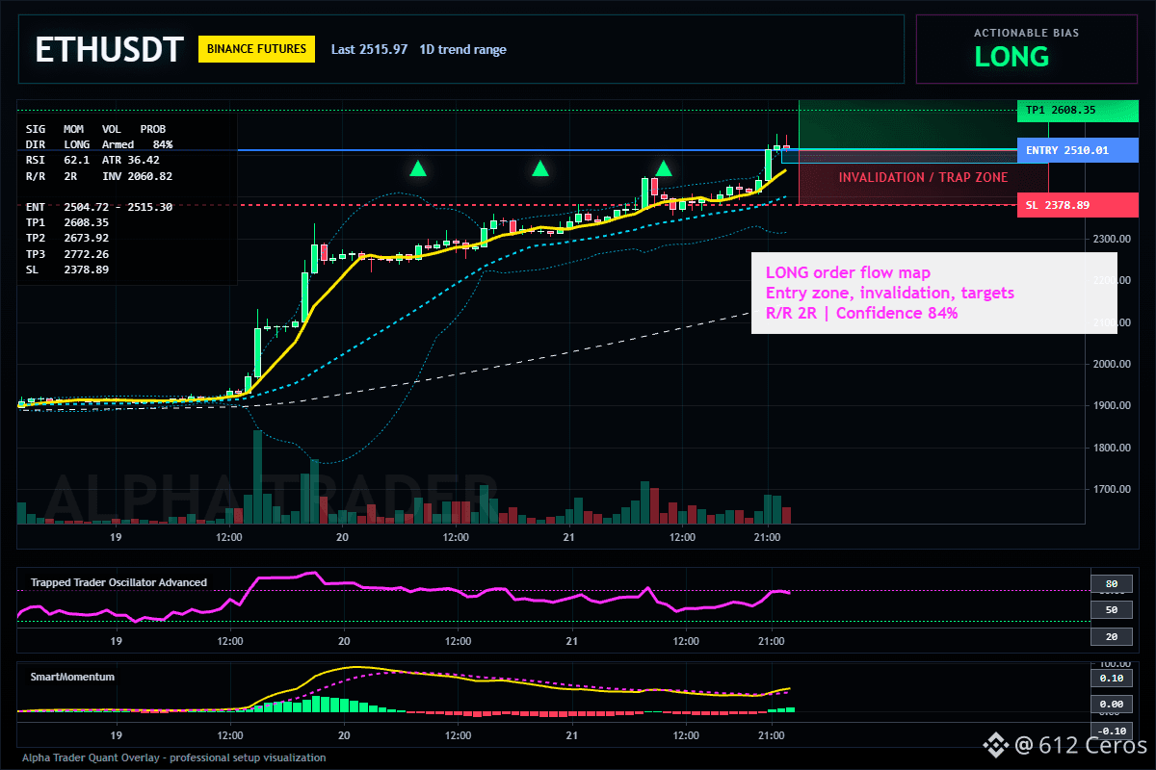This screenshot has width=1156, height=770.
Task: Click the rightmost green up-triangle signal marker
Action: point(663,168)
